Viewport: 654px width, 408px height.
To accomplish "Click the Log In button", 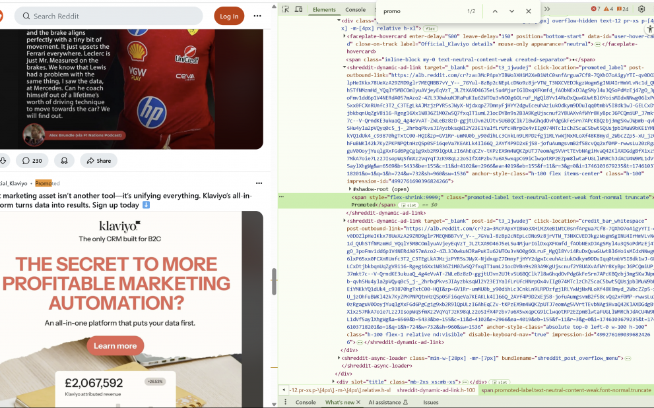I will (x=229, y=16).
